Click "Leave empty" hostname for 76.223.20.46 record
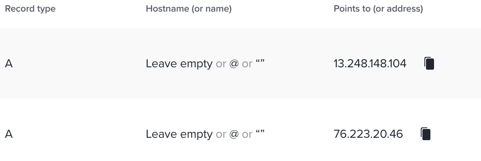The image size is (481, 161). [x=179, y=134]
